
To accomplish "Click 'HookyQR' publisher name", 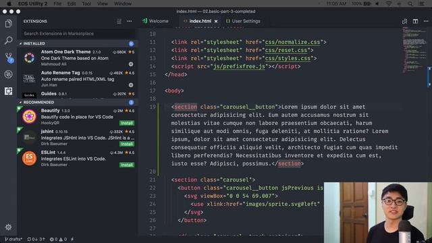I will tap(50, 123).
